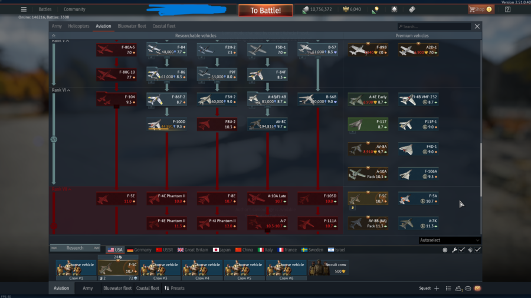Select the USA nation flag

(115, 250)
